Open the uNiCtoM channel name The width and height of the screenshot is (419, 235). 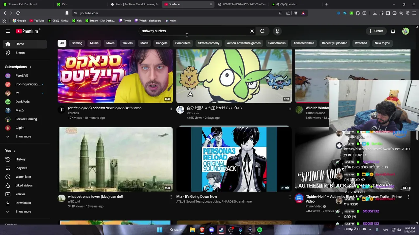pos(74,202)
